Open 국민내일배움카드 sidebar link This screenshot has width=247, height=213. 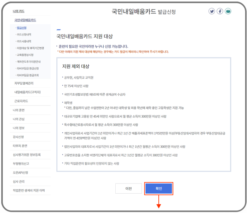click(x=25, y=20)
